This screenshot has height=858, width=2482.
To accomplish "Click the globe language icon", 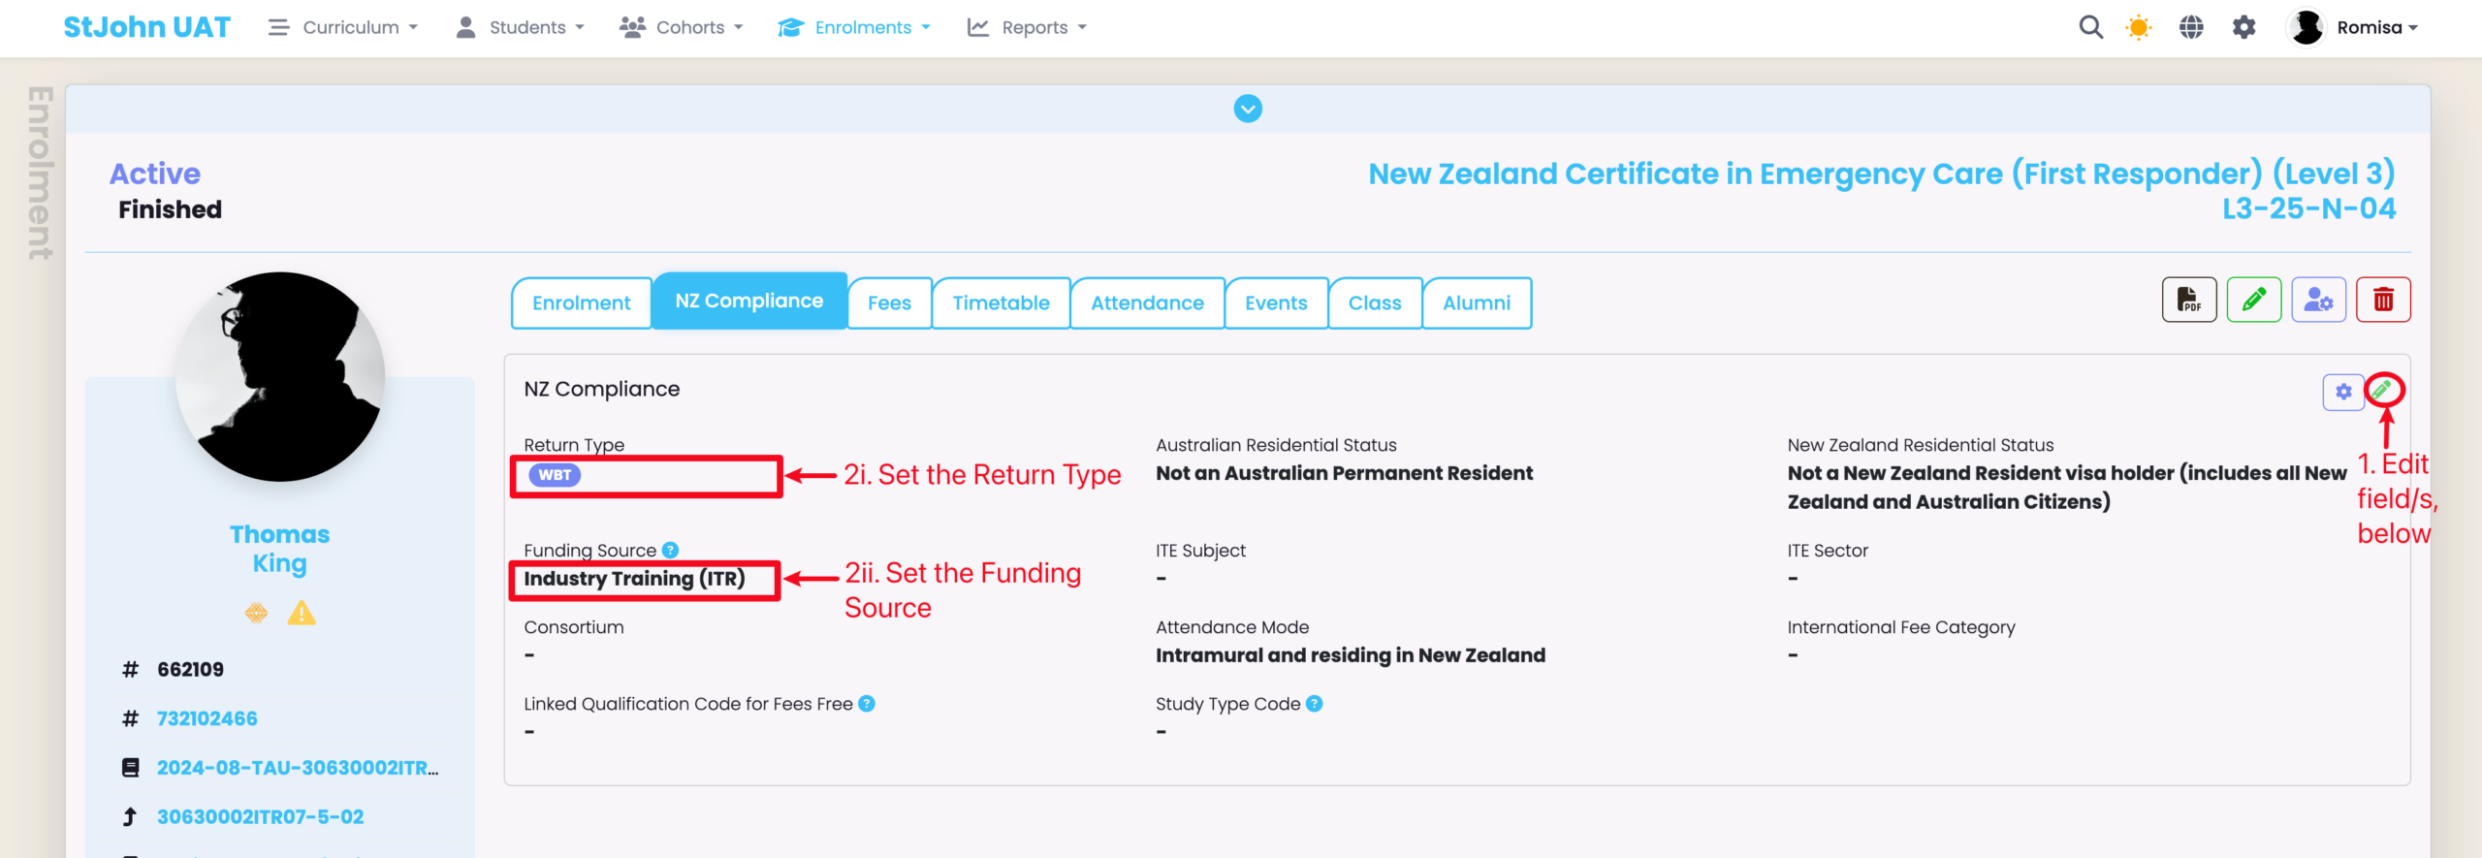I will pyautogui.click(x=2191, y=27).
